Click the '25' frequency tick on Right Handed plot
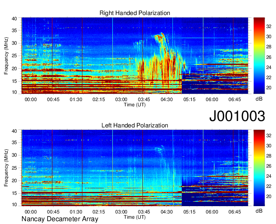The width and height of the screenshot is (276, 224). pos(14,56)
